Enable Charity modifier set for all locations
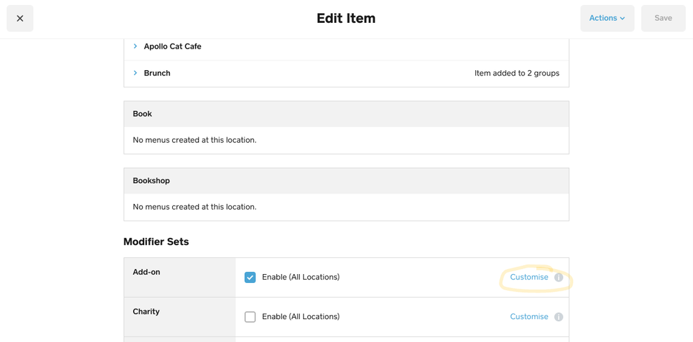 click(x=250, y=317)
